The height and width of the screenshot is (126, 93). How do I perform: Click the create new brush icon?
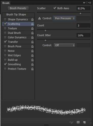pyautogui.click(x=84, y=122)
